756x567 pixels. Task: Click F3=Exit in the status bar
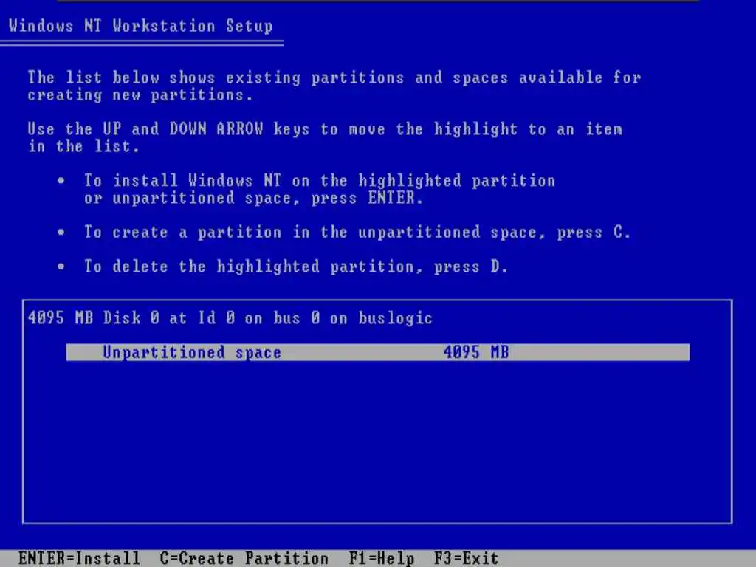pos(467,558)
